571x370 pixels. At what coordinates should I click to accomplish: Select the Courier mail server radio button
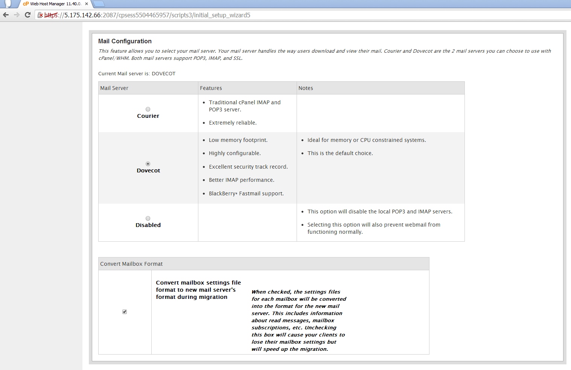pyautogui.click(x=148, y=109)
